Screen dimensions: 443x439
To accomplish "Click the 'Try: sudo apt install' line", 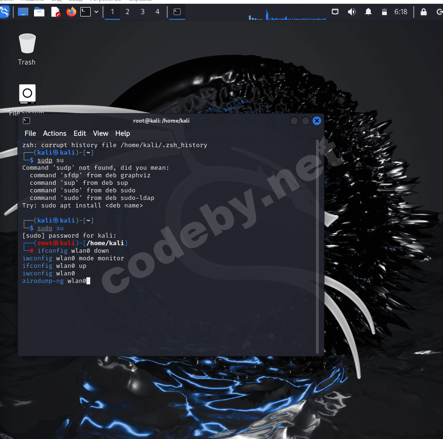I will coord(83,206).
